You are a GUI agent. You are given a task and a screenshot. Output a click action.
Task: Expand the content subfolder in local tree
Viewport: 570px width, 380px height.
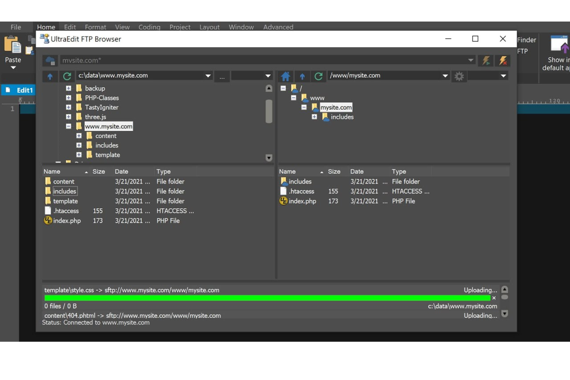click(79, 136)
